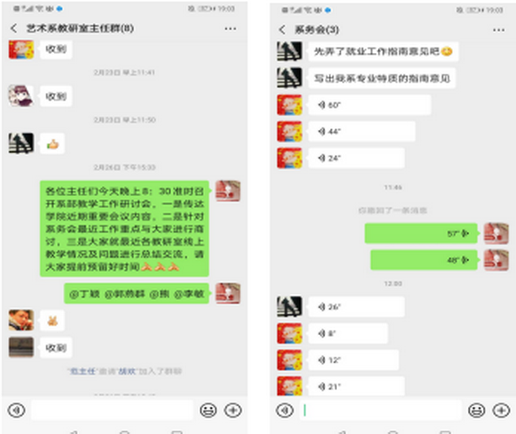Play the 26-second voice message
The image size is (516, 434).
[x=356, y=306]
